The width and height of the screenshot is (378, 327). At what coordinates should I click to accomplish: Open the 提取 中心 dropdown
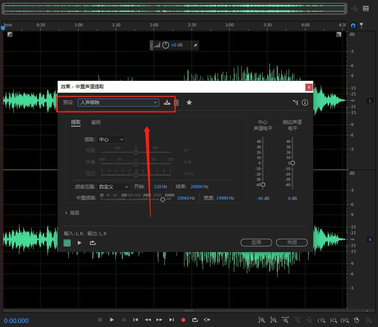click(x=111, y=139)
